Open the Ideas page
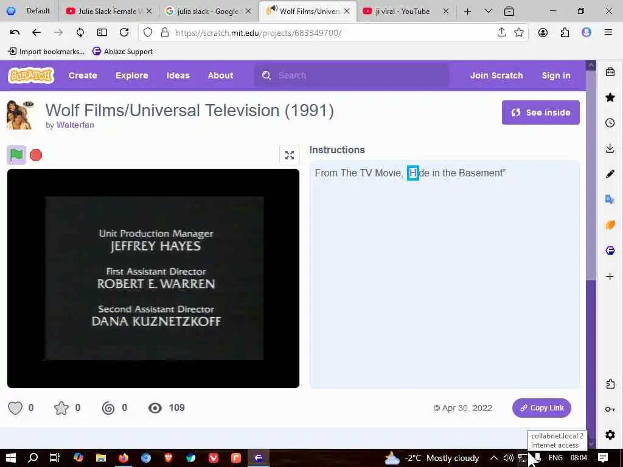The width and height of the screenshot is (623, 467). click(x=178, y=75)
